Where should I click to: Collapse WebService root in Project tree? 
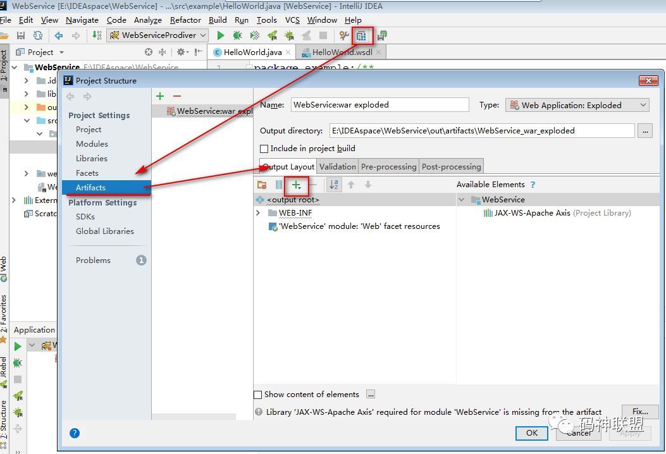pyautogui.click(x=15, y=67)
